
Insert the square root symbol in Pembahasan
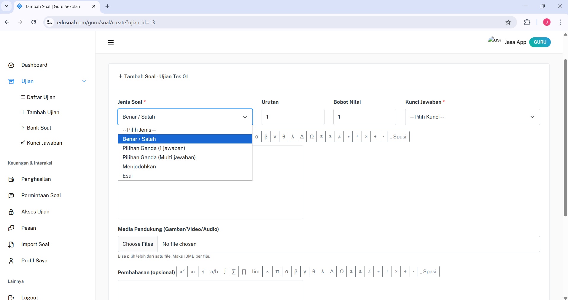point(203,272)
